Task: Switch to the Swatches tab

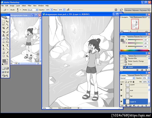Action: pos(131,36)
